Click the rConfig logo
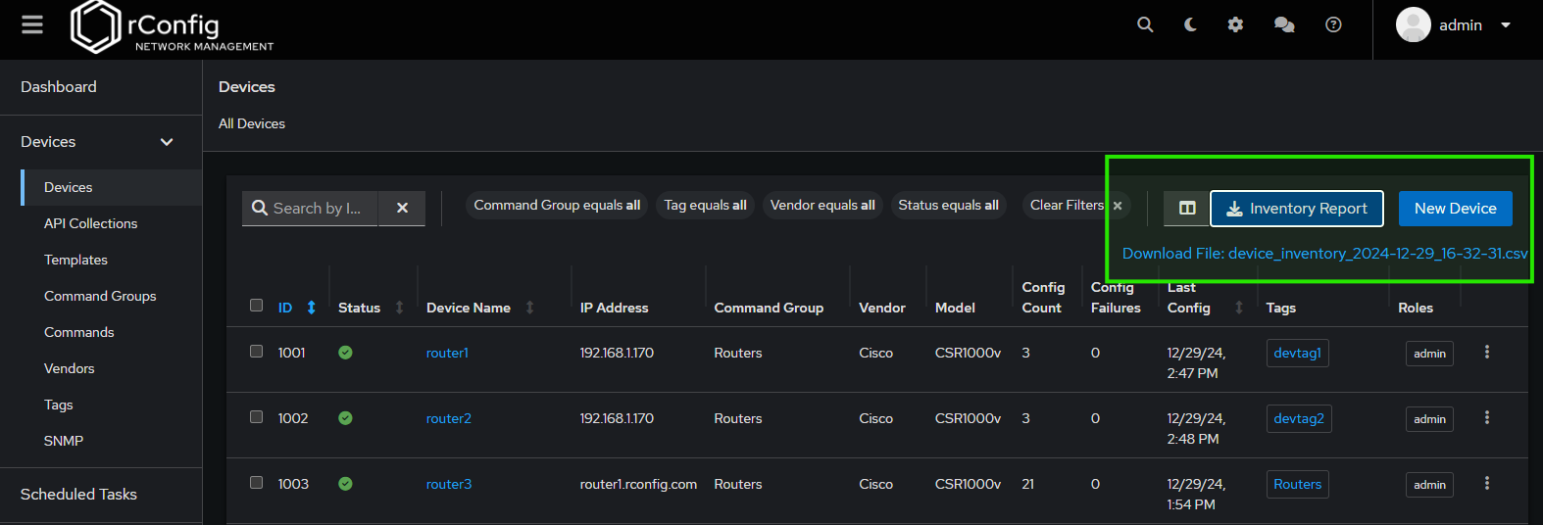This screenshot has width=1543, height=525. [173, 26]
